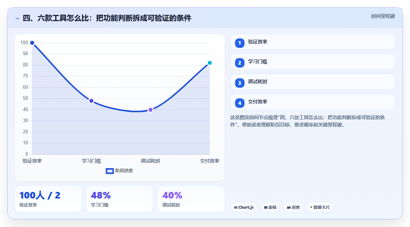Click the 40% stat value
Image resolution: width=410 pixels, height=227 pixels.
click(172, 196)
